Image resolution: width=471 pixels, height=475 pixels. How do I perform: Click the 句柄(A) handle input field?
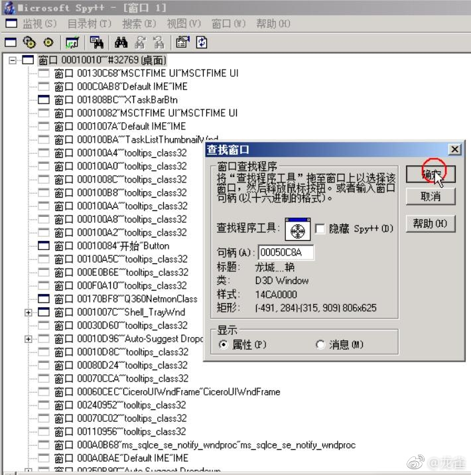286,252
